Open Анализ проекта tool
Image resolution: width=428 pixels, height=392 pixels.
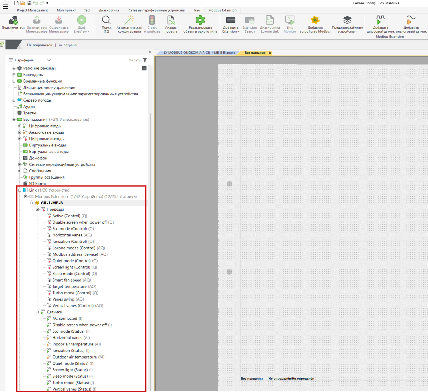171,21
